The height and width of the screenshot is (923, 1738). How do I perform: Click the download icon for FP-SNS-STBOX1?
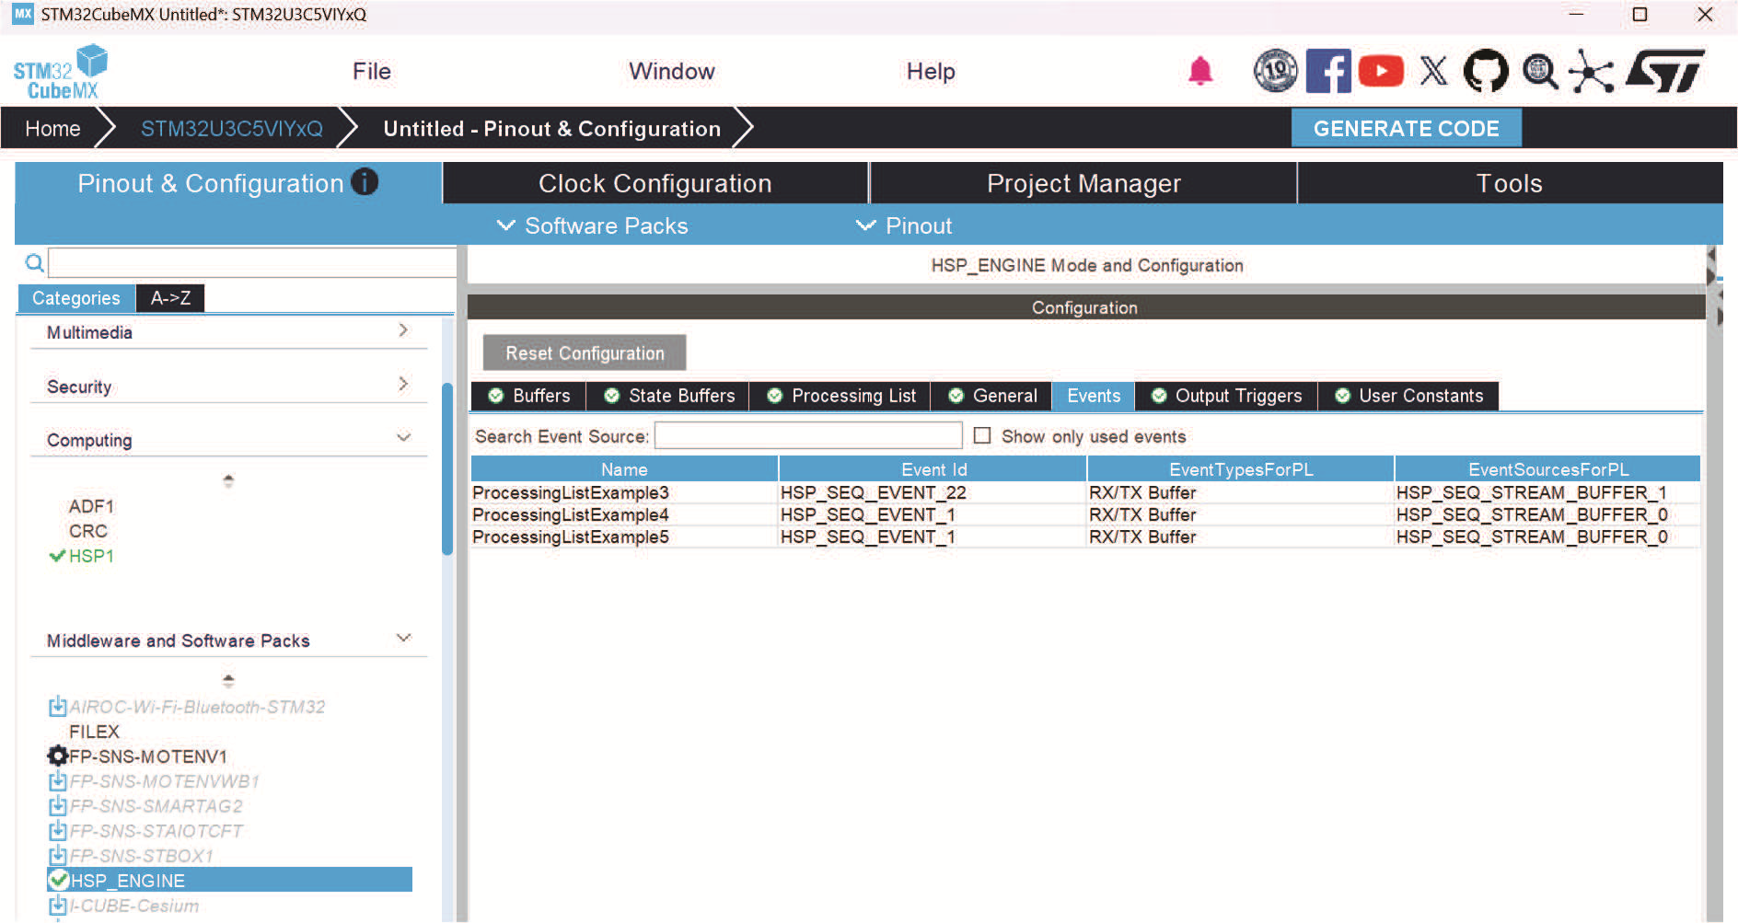point(57,856)
